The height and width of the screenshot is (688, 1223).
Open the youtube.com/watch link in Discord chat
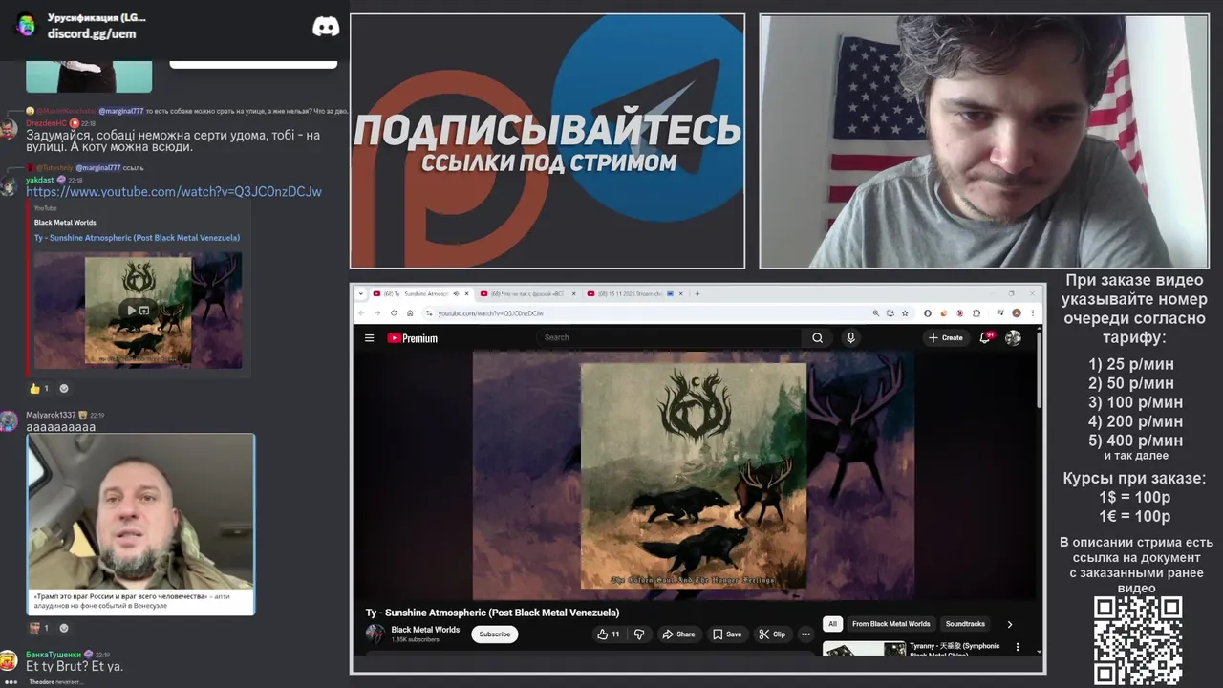coord(174,192)
